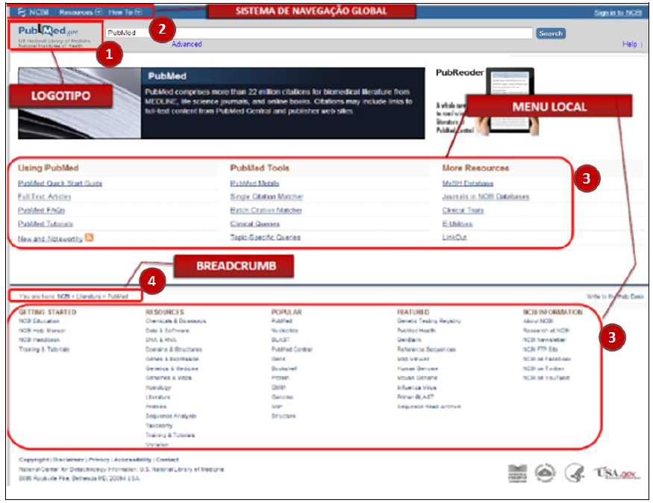The height and width of the screenshot is (503, 653).
Task: Go to Single Citation Matcher
Action: click(266, 197)
